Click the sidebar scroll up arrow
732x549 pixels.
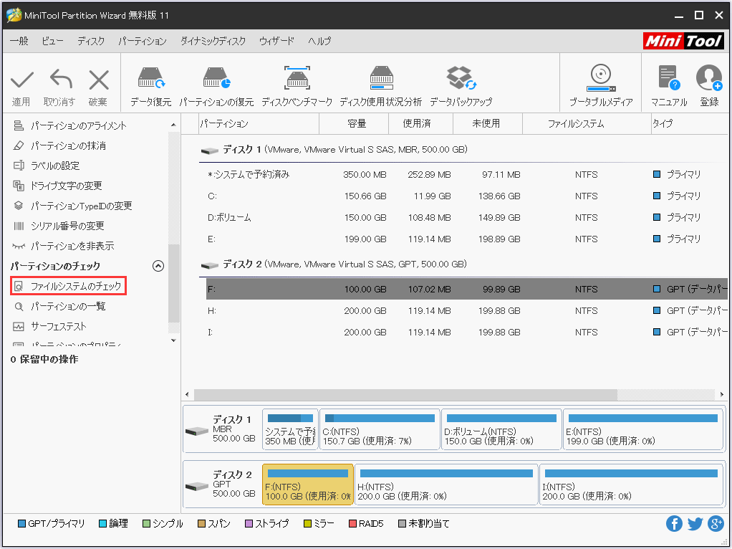(173, 125)
